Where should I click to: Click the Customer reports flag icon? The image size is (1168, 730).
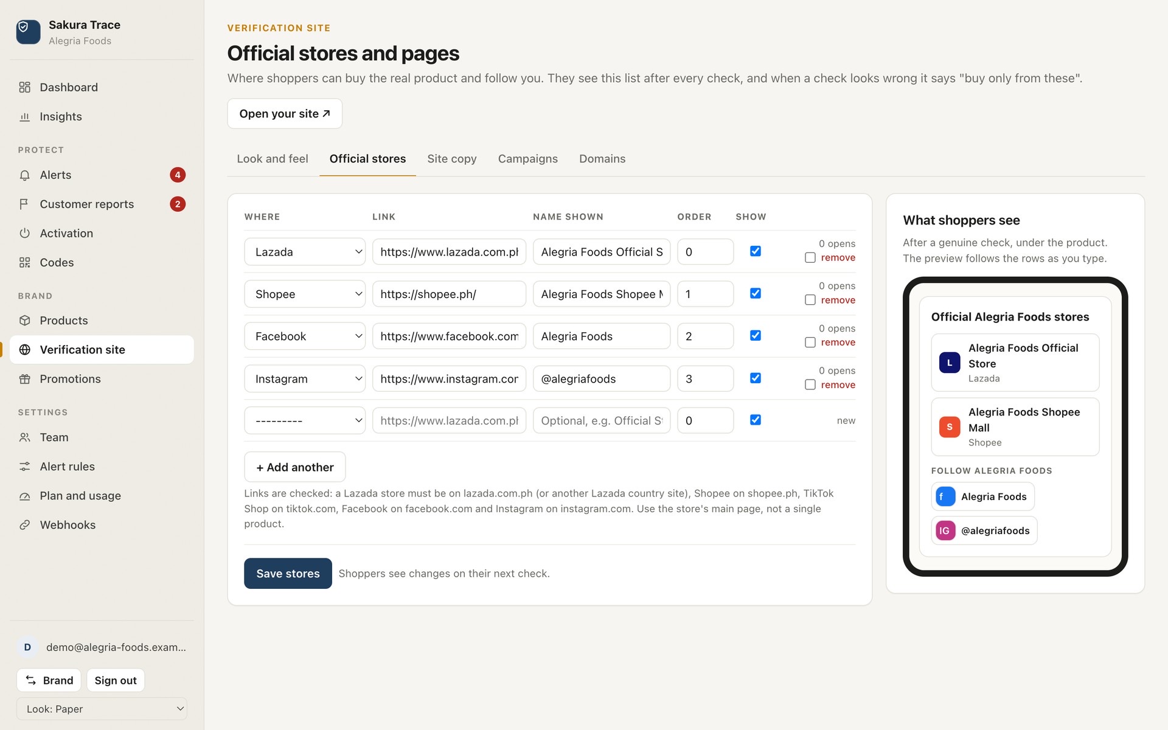[24, 204]
